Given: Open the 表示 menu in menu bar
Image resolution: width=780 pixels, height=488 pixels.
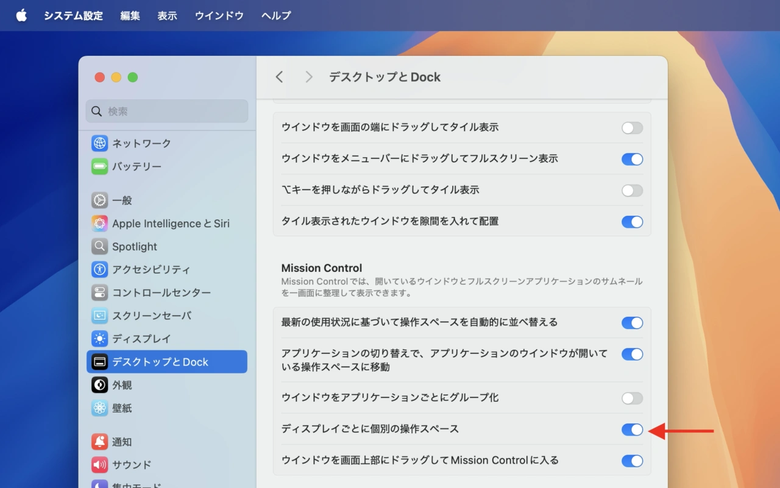Looking at the screenshot, I should click(167, 16).
